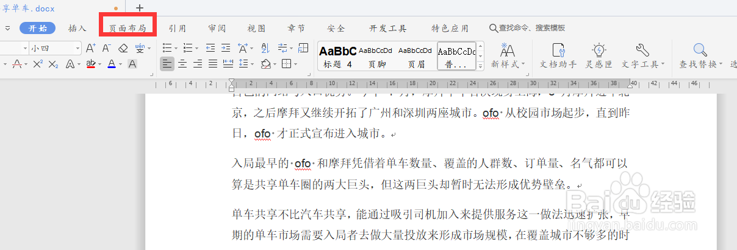Clear formatting with the eraser icon
Viewport: 737px width, 250px height.
pos(123,48)
